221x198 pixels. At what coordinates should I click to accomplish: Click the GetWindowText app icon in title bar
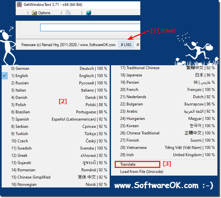point(19,5)
